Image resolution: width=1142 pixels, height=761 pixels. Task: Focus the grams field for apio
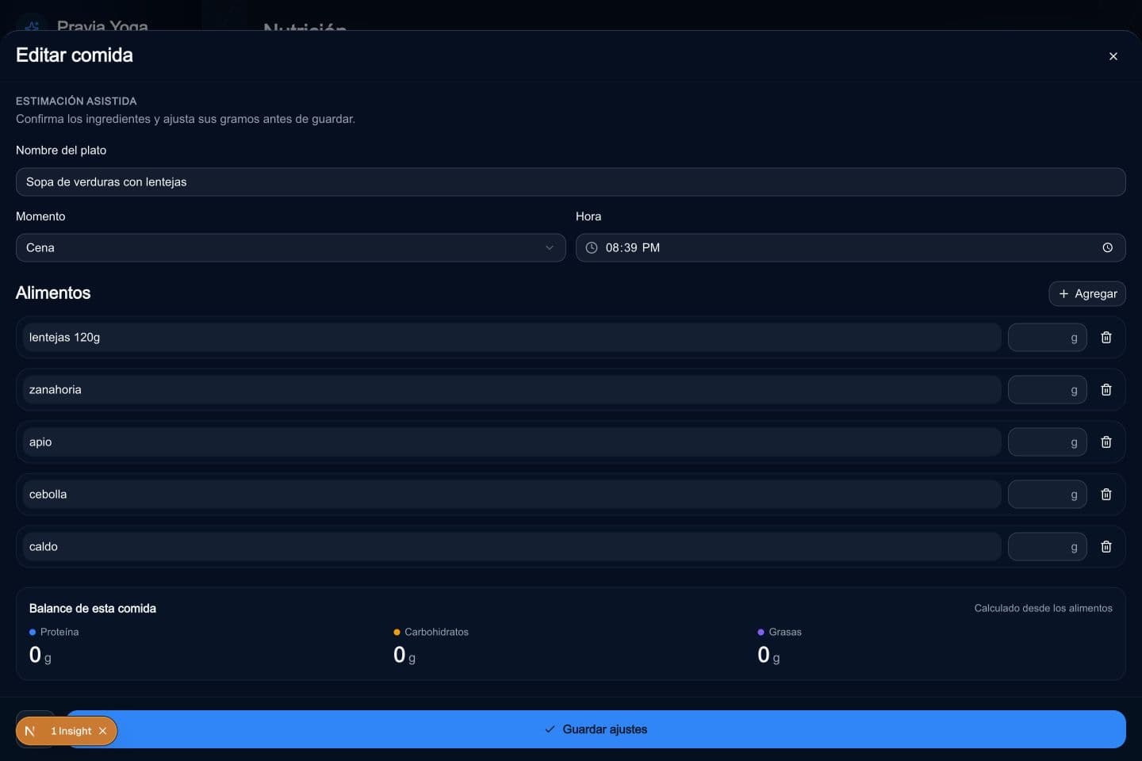[x=1047, y=442]
